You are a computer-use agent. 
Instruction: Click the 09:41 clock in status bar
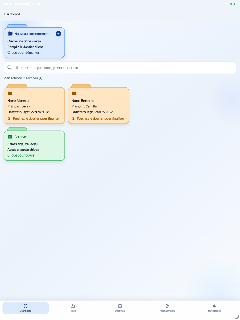pyautogui.click(x=8, y=4)
